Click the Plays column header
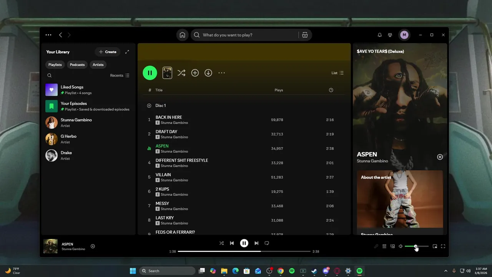The width and height of the screenshot is (492, 277). (279, 90)
